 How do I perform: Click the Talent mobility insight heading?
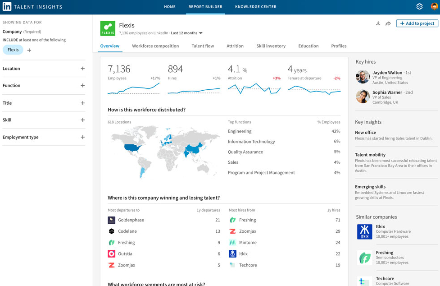(x=370, y=155)
